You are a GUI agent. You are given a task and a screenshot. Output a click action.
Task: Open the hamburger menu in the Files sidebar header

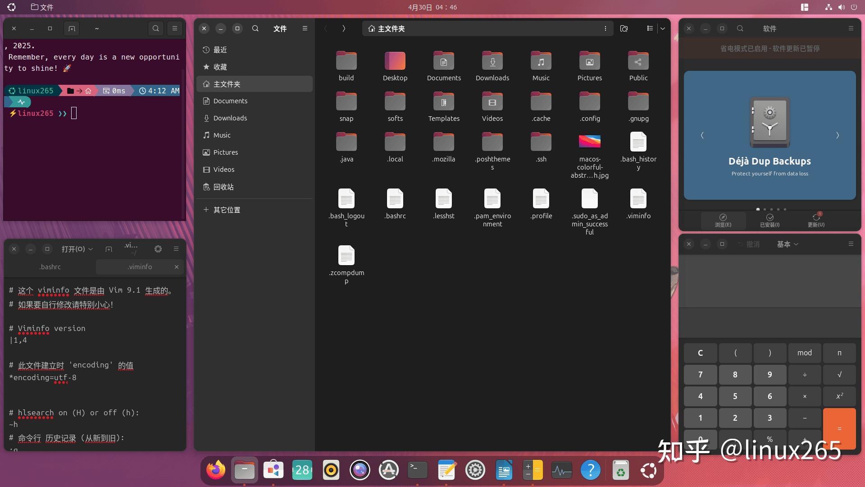click(x=305, y=28)
